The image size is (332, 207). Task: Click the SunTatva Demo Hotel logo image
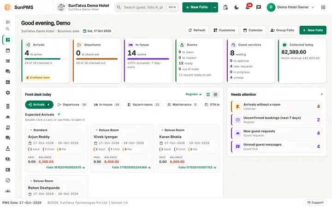(61, 7)
